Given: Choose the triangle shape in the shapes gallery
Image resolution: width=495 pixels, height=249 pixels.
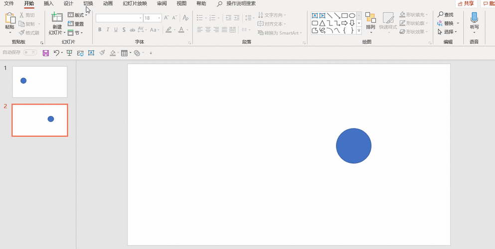Looking at the screenshot, I should tap(322, 23).
